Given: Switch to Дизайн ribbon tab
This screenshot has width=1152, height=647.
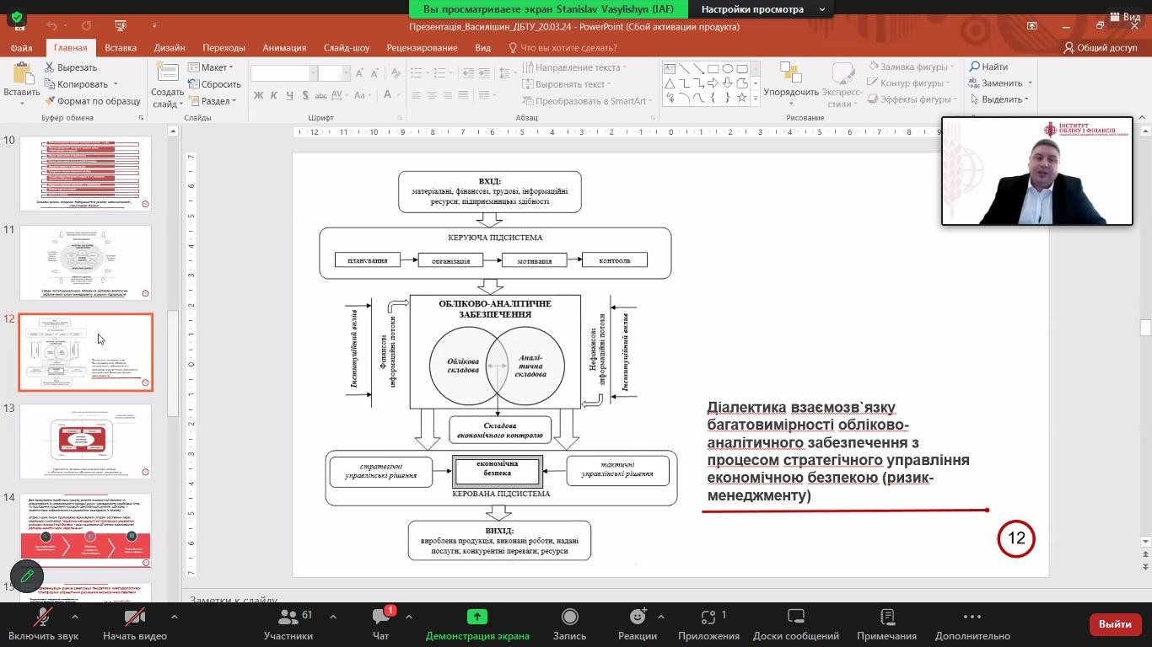Looking at the screenshot, I should pos(170,48).
